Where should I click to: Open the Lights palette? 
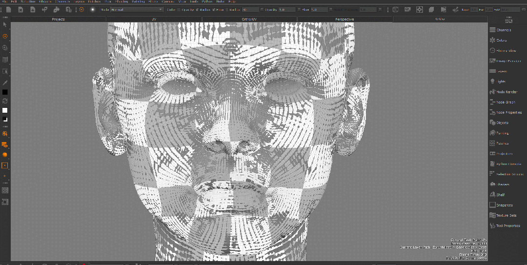coord(498,82)
